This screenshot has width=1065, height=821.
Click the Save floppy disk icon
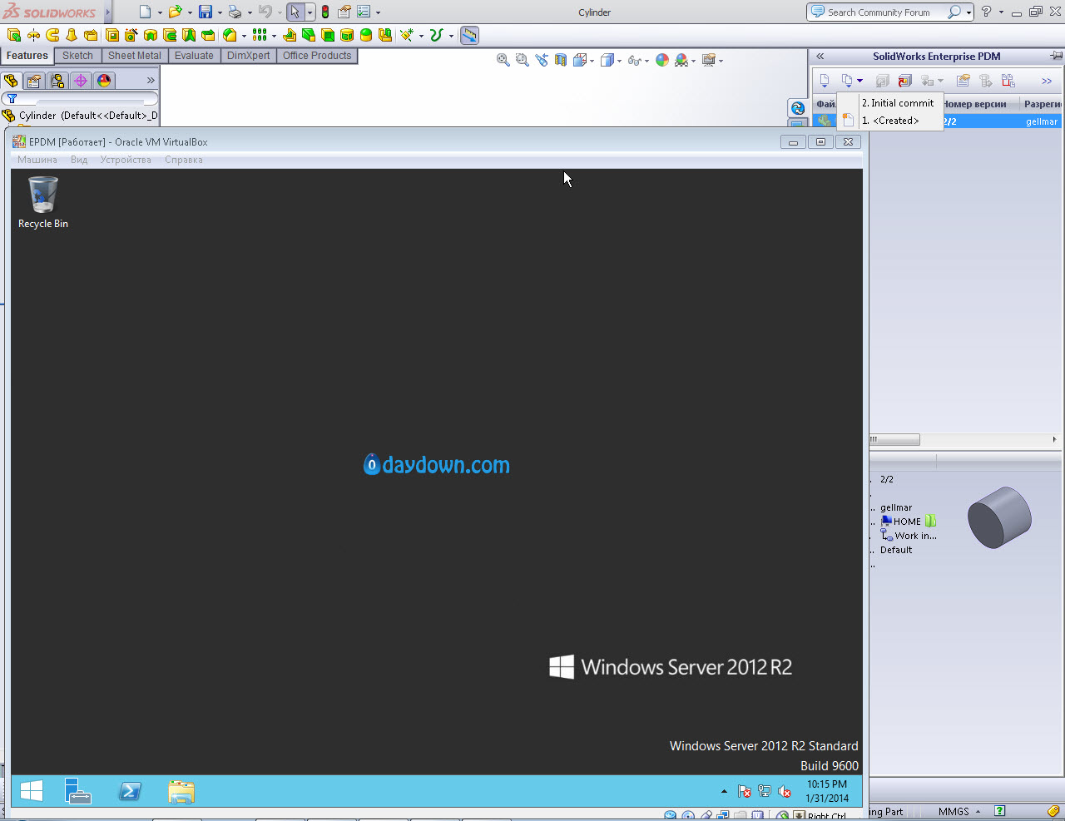(205, 12)
